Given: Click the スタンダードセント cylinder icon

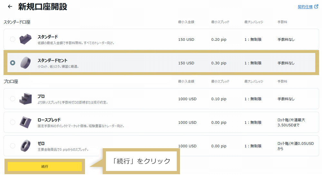Looking at the screenshot, I should pos(26,63).
